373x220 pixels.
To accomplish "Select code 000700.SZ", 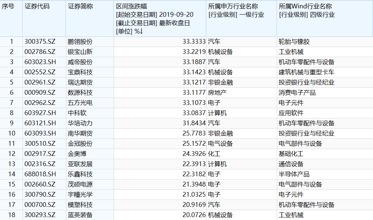I will 40,205.
